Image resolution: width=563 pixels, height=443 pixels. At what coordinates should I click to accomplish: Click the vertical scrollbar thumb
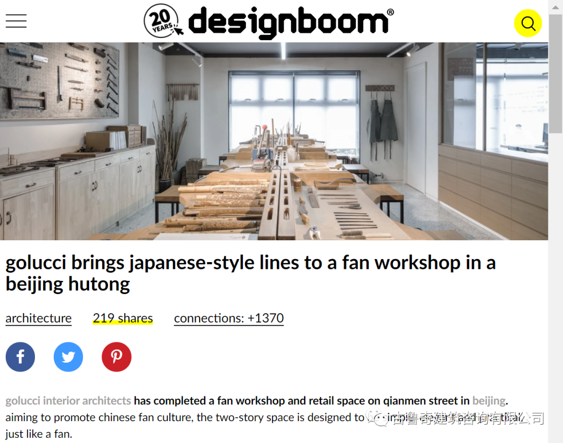click(x=556, y=73)
